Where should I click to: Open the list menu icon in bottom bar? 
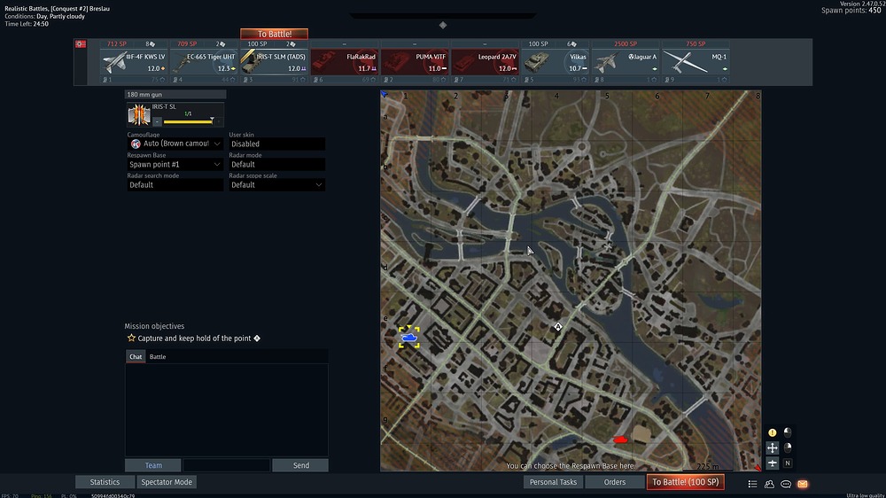click(x=752, y=484)
